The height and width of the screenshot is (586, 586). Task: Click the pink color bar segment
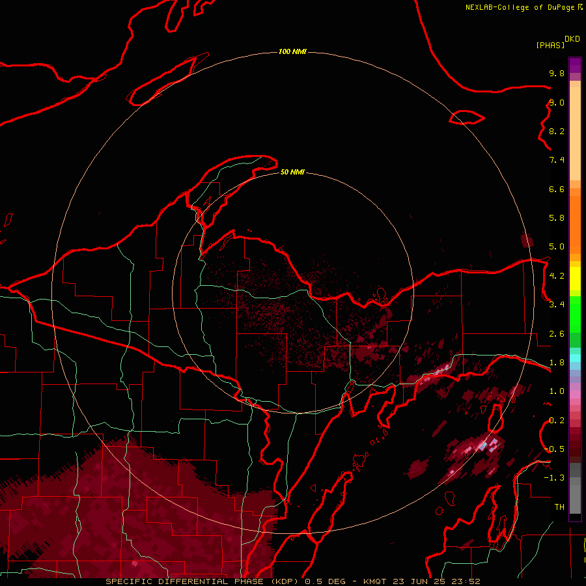(x=575, y=395)
